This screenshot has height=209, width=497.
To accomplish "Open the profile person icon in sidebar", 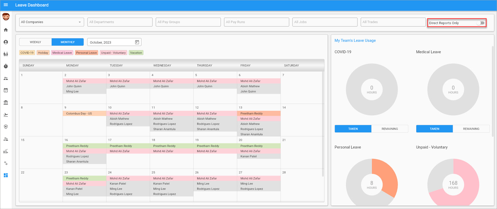I will 6,42.
